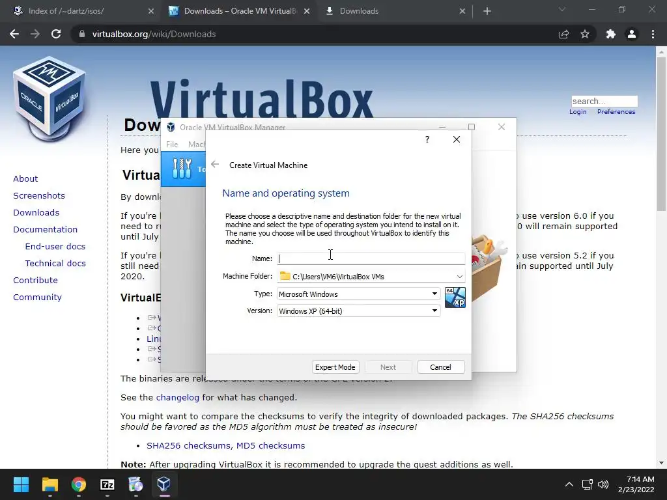Open the tab search chevron in Chrome
This screenshot has height=500, width=667.
pyautogui.click(x=562, y=9)
